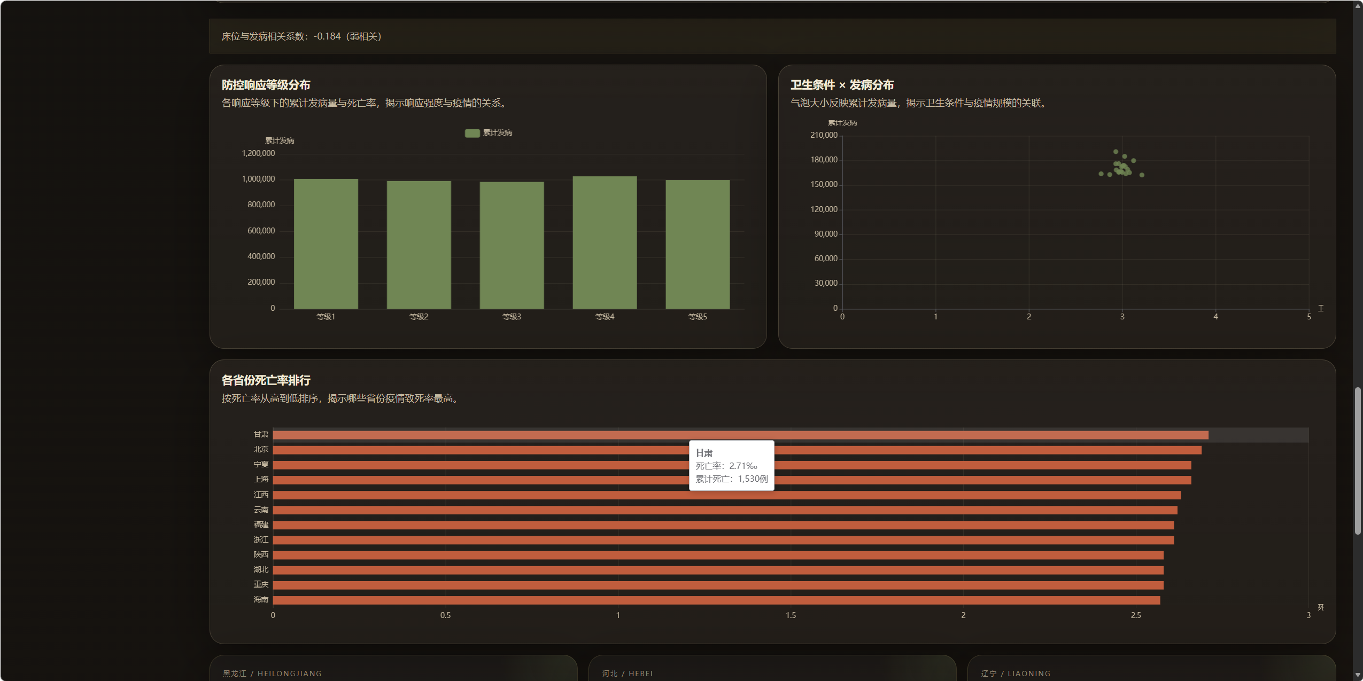Click the scrollbar up arrow

pos(1358,6)
